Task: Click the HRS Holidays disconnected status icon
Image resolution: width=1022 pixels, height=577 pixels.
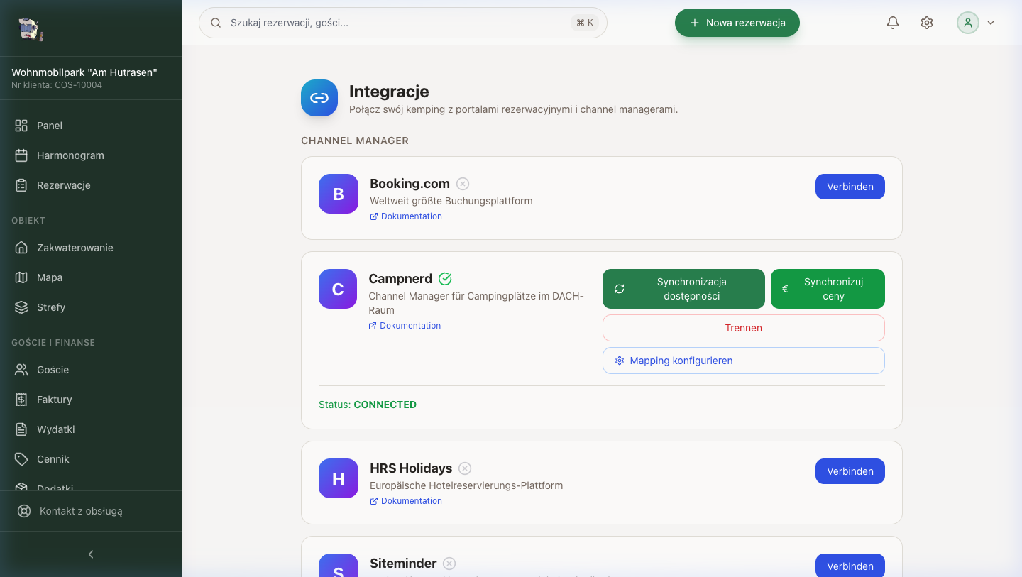Action: pos(465,468)
